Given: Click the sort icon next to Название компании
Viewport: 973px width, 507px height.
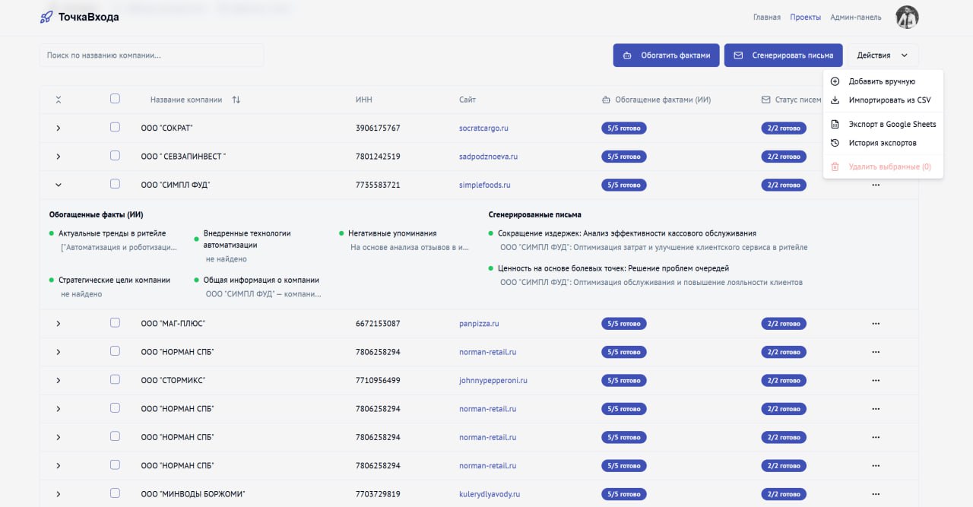Looking at the screenshot, I should [236, 99].
